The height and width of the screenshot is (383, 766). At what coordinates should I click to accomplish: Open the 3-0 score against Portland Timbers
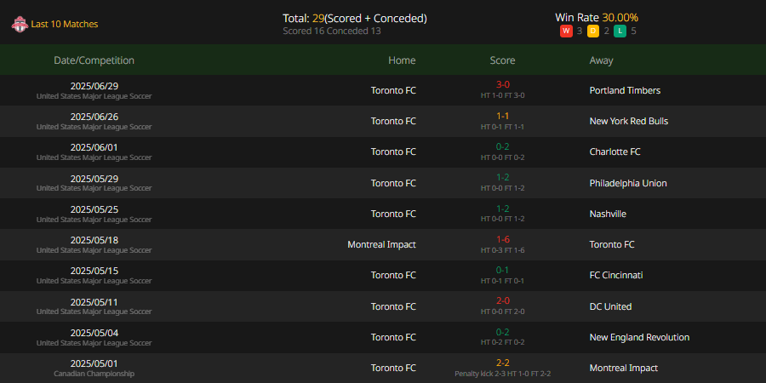pyautogui.click(x=502, y=85)
